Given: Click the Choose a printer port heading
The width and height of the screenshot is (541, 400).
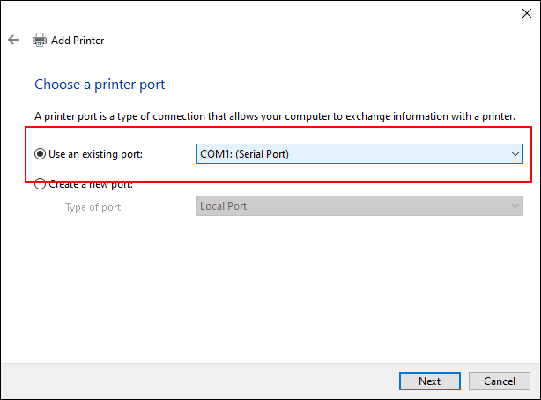Looking at the screenshot, I should (100, 85).
